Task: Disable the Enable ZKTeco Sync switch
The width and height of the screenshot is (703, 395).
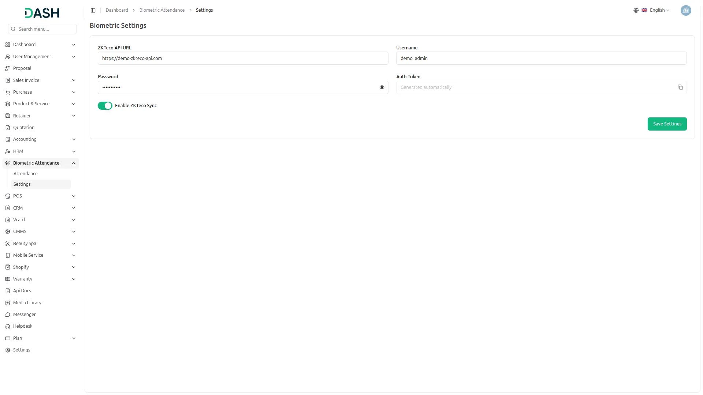Action: pos(105,106)
